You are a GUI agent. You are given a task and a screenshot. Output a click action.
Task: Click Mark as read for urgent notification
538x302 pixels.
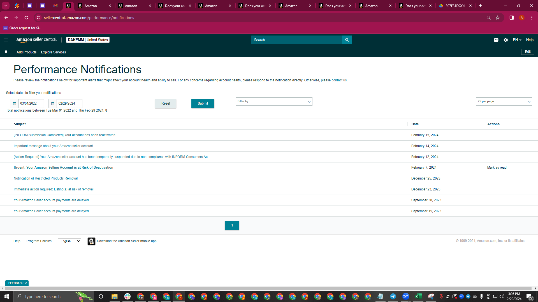(497, 167)
